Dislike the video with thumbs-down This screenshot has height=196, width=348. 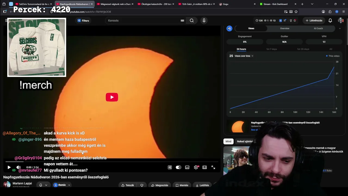pos(142,185)
